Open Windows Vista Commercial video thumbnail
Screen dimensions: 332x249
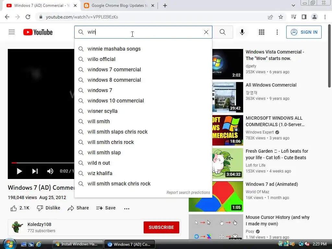click(x=228, y=64)
